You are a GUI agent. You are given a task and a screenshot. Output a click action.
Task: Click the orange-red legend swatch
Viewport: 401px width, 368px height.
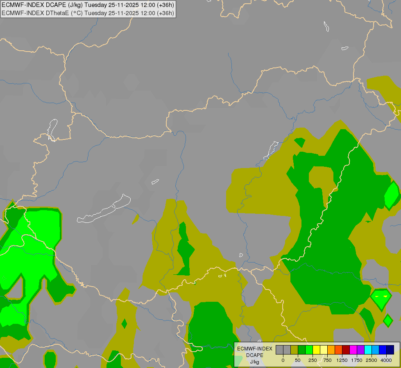(339, 350)
